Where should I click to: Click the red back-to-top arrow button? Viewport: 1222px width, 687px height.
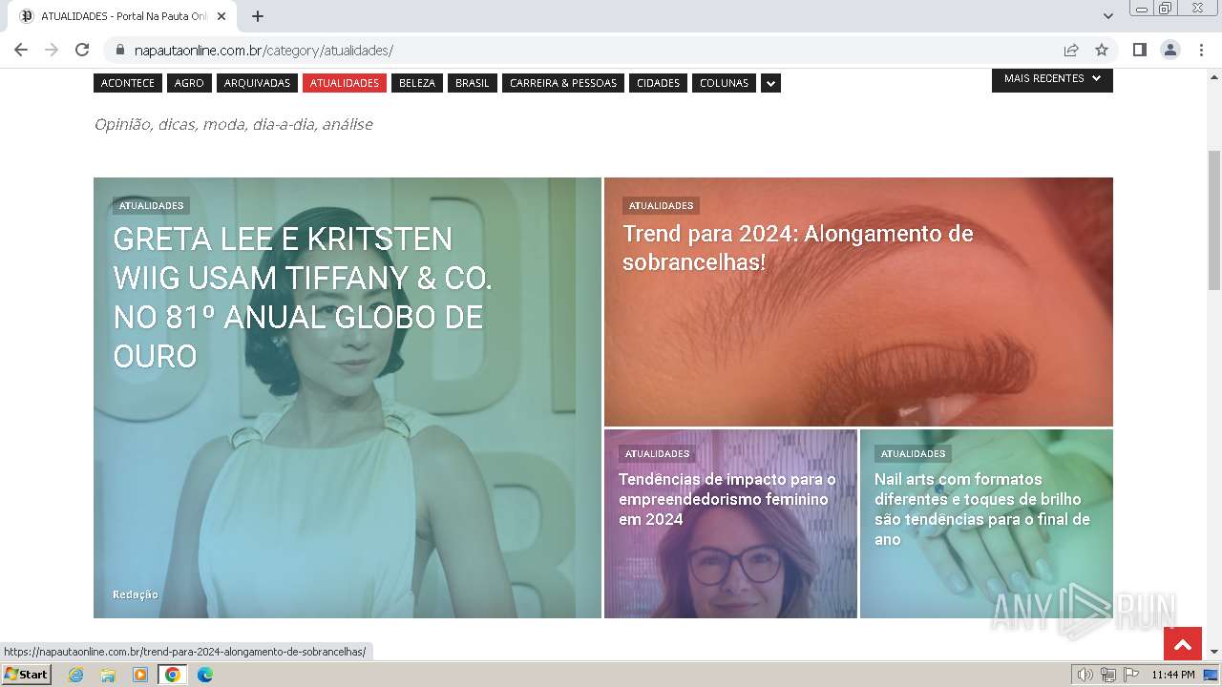[1182, 645]
